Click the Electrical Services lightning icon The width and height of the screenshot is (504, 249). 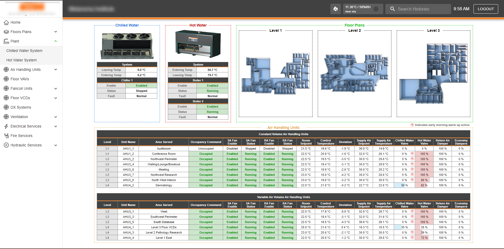coord(6,126)
